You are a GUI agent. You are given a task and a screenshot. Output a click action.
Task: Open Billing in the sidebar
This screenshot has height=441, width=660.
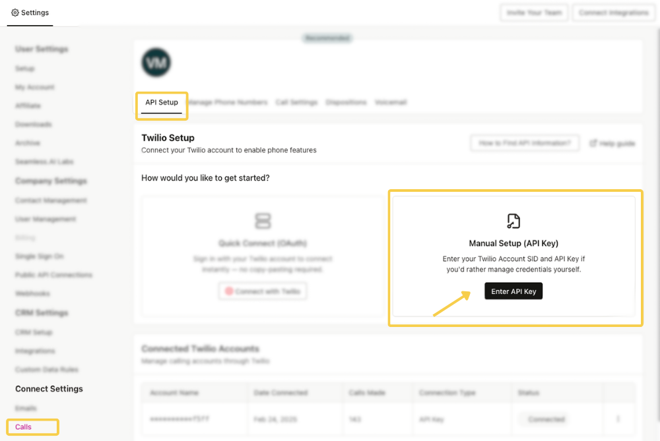click(25, 237)
